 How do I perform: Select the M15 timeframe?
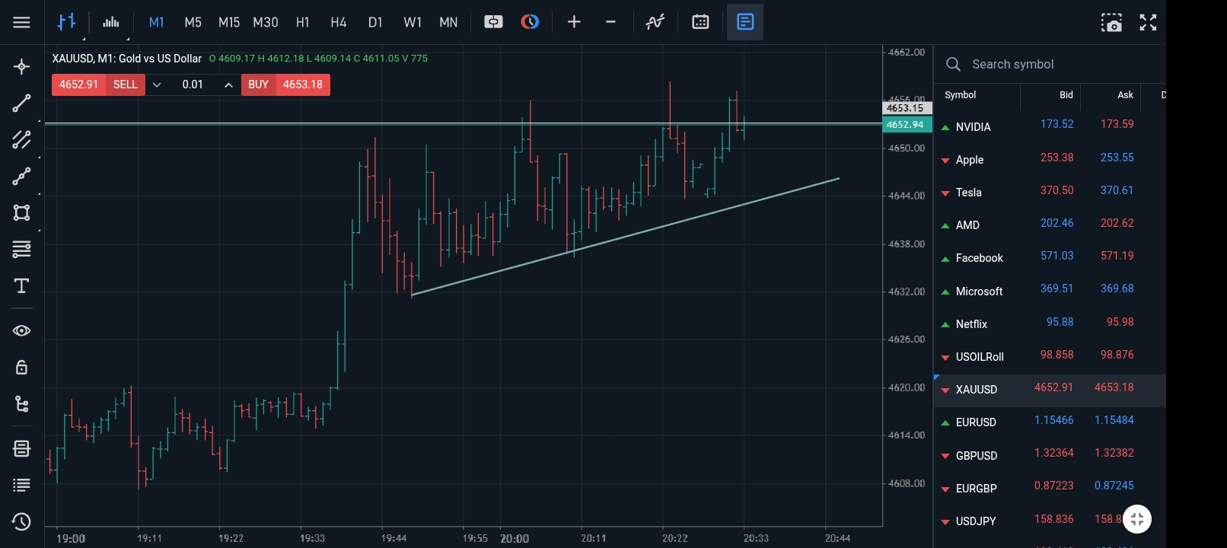tap(229, 22)
